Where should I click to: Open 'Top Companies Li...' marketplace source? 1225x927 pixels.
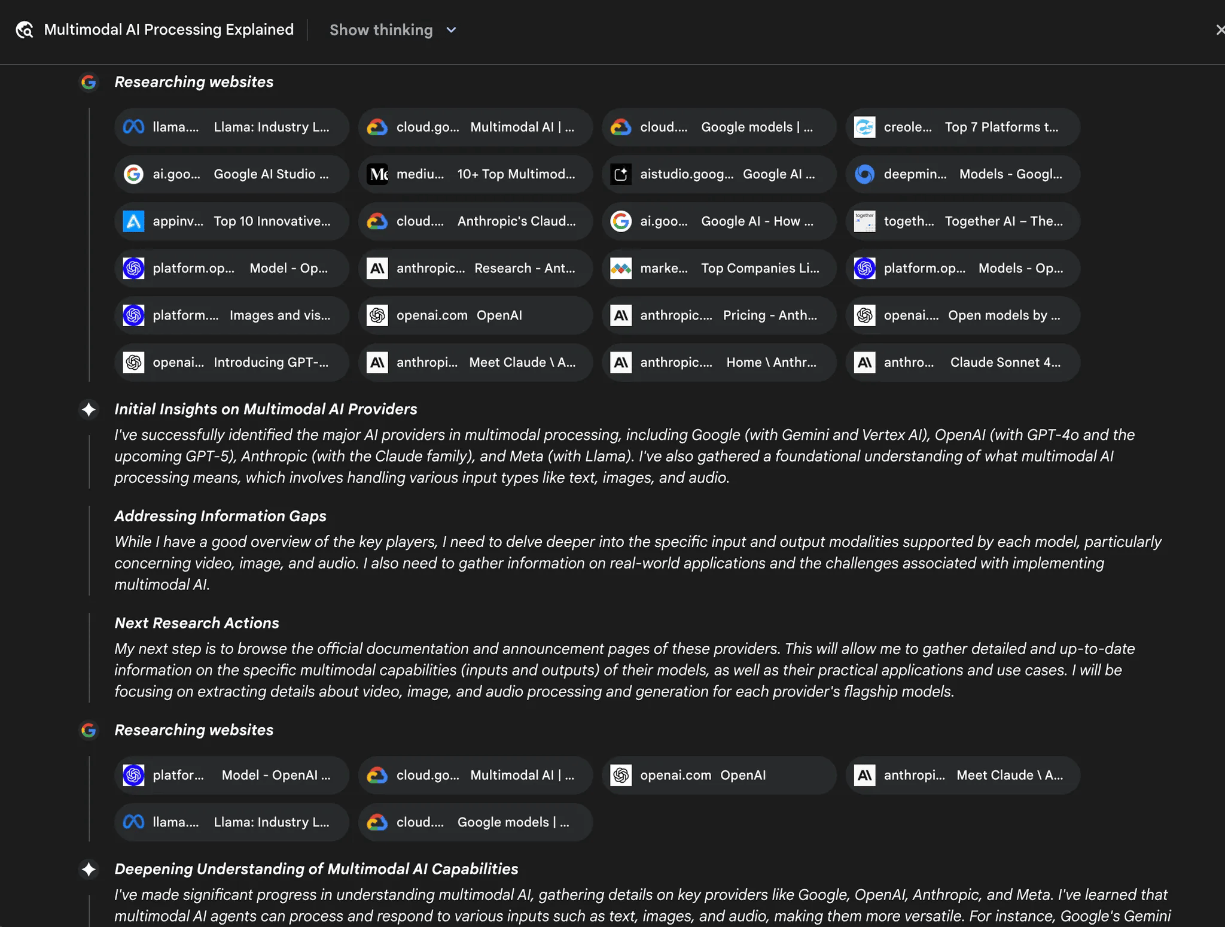[x=718, y=268]
